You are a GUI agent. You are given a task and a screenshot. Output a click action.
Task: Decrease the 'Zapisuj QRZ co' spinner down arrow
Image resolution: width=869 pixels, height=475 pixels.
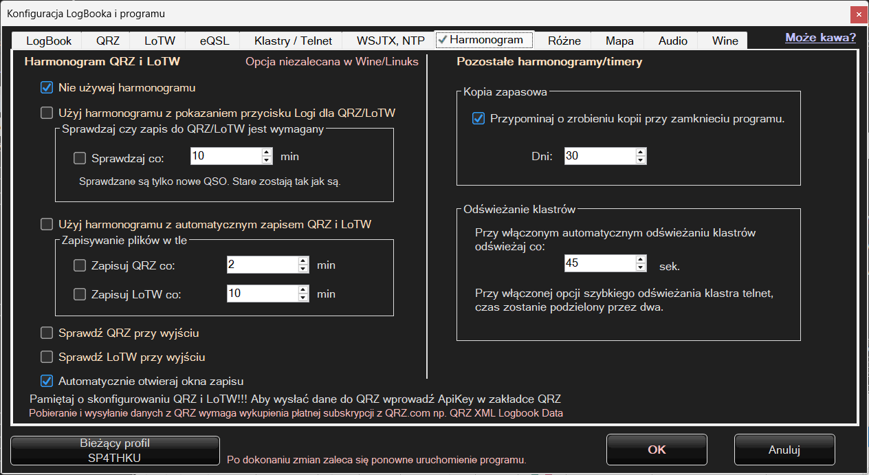point(303,269)
